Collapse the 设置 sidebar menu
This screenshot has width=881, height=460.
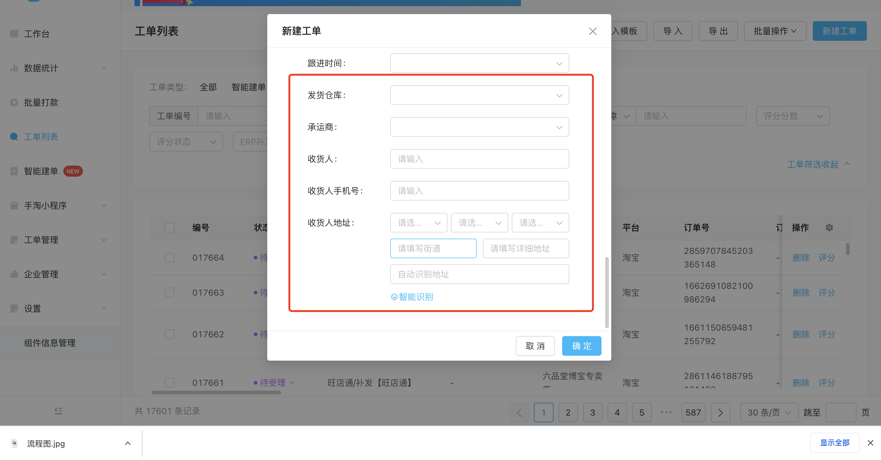(104, 309)
